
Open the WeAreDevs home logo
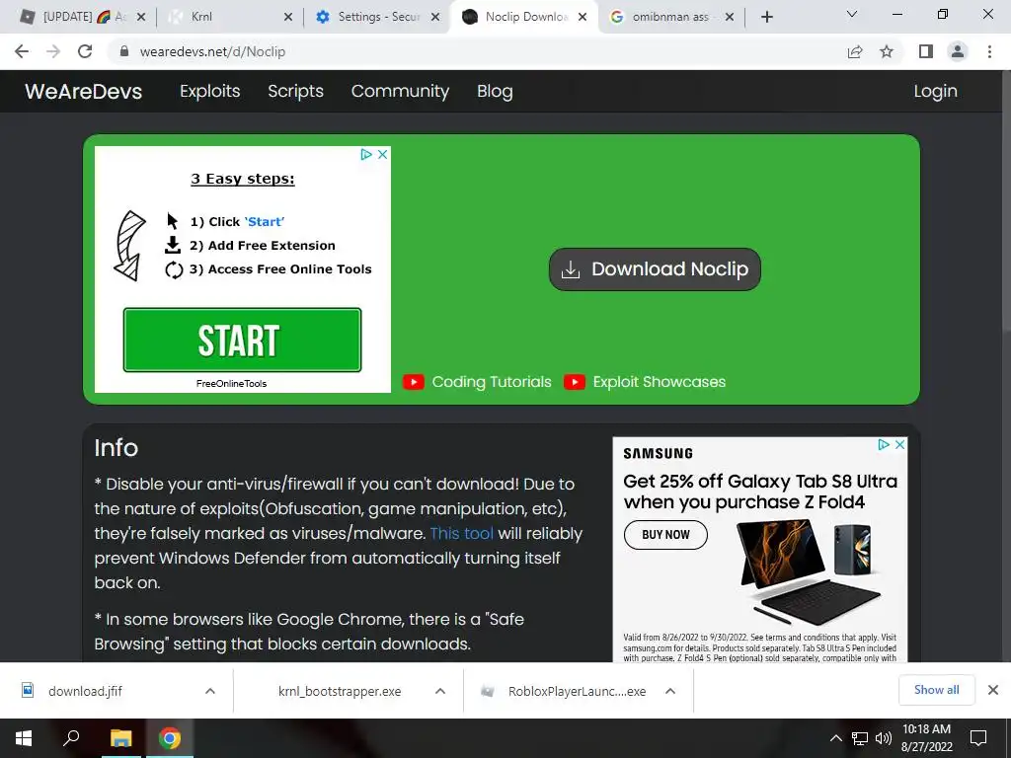point(83,91)
